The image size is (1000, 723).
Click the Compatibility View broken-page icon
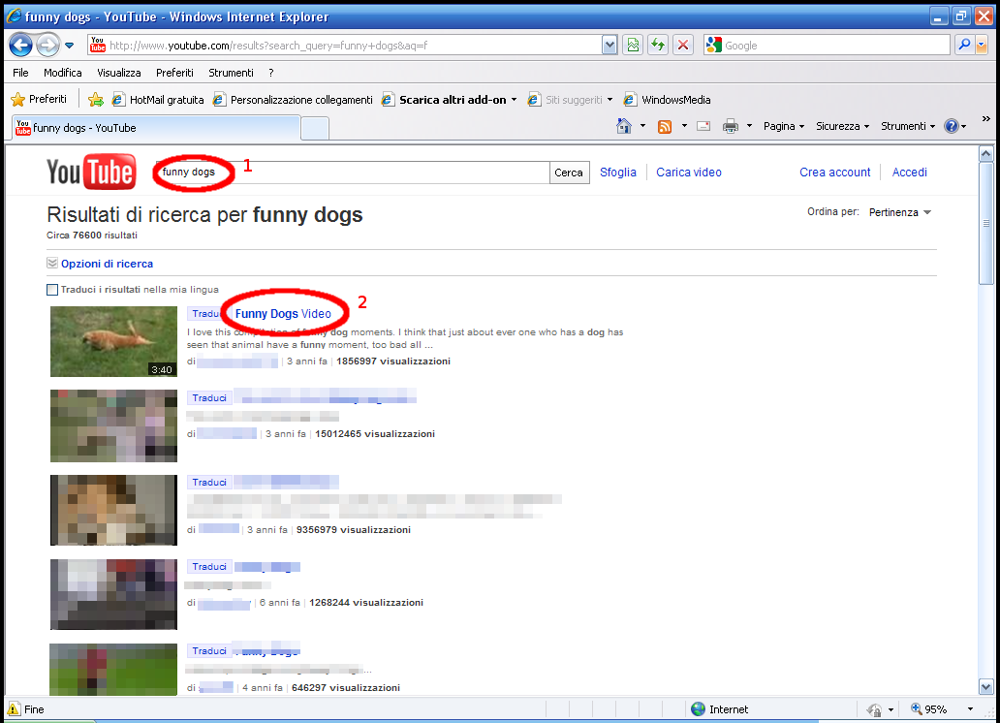[633, 46]
